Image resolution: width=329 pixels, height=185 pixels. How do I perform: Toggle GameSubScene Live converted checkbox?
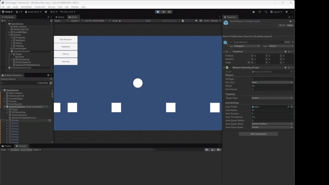tap(50, 107)
